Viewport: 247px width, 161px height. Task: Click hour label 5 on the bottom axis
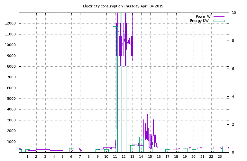click(62, 156)
